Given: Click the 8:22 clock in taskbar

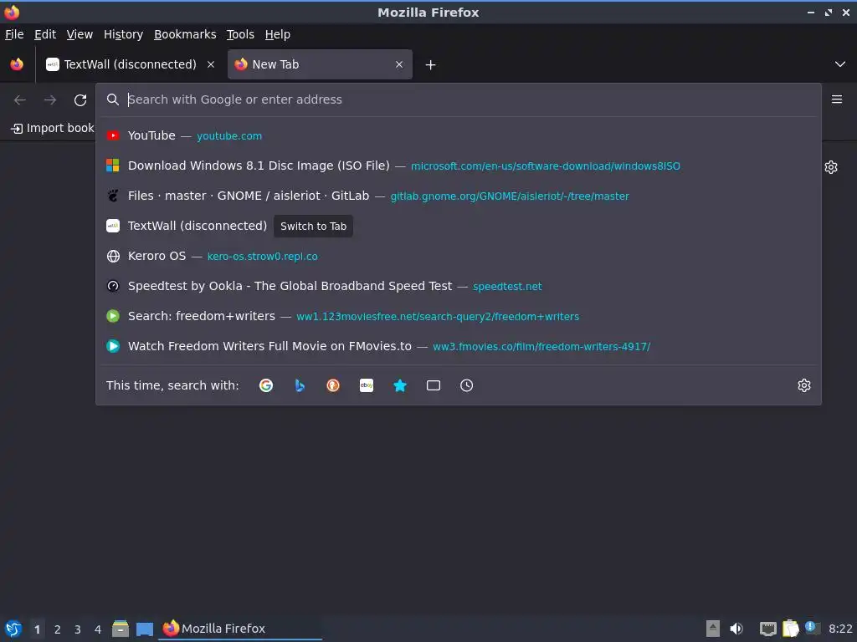Looking at the screenshot, I should [x=840, y=629].
